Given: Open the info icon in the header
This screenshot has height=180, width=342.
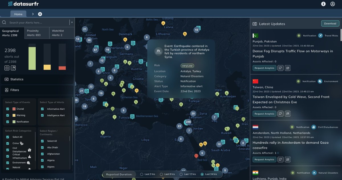Looking at the screenshot, I should point(323,4).
